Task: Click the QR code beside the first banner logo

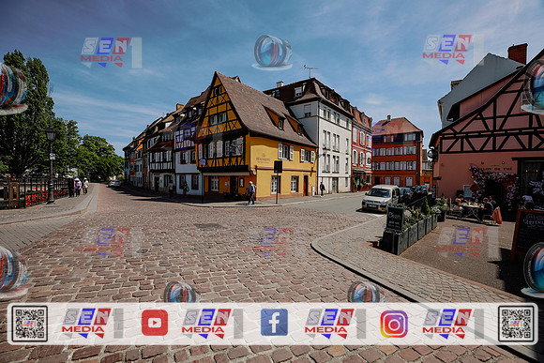Action: coord(30,324)
